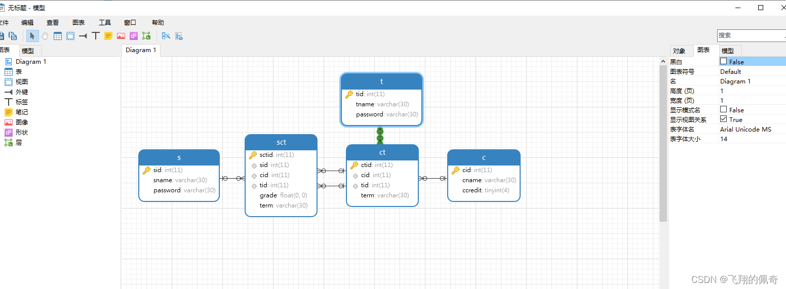Select the pointer selection tool
This screenshot has height=289, width=786.
(32, 36)
